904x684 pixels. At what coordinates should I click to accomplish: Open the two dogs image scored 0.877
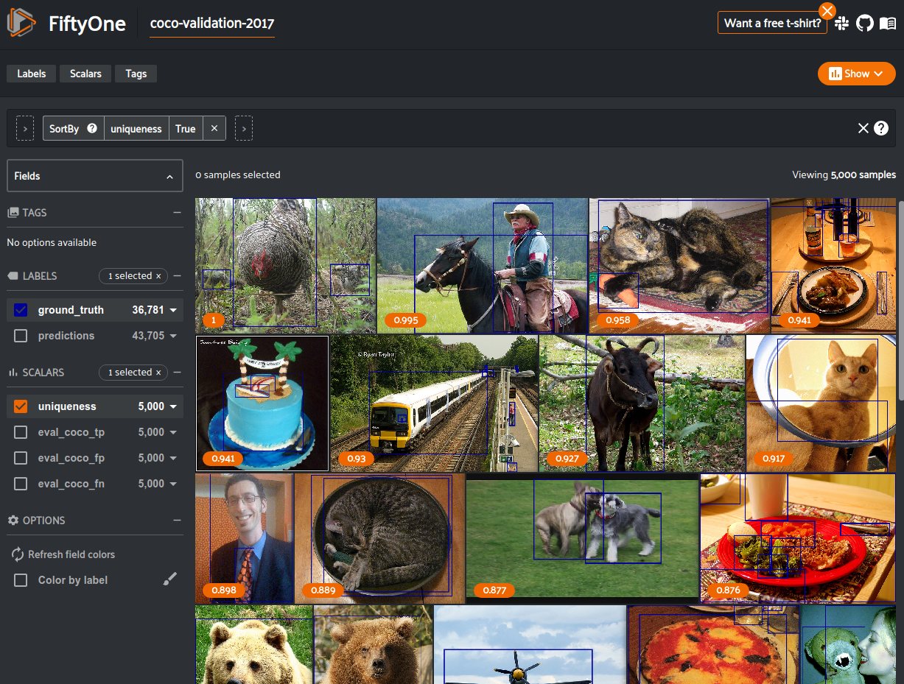582,538
